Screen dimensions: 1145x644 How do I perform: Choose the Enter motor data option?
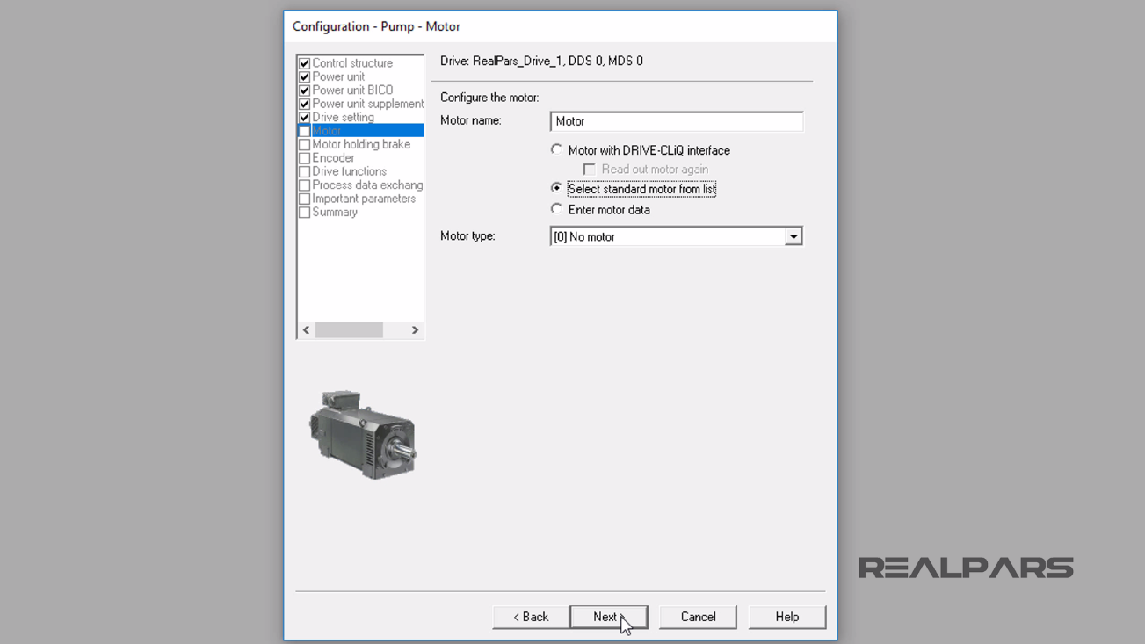coord(556,208)
